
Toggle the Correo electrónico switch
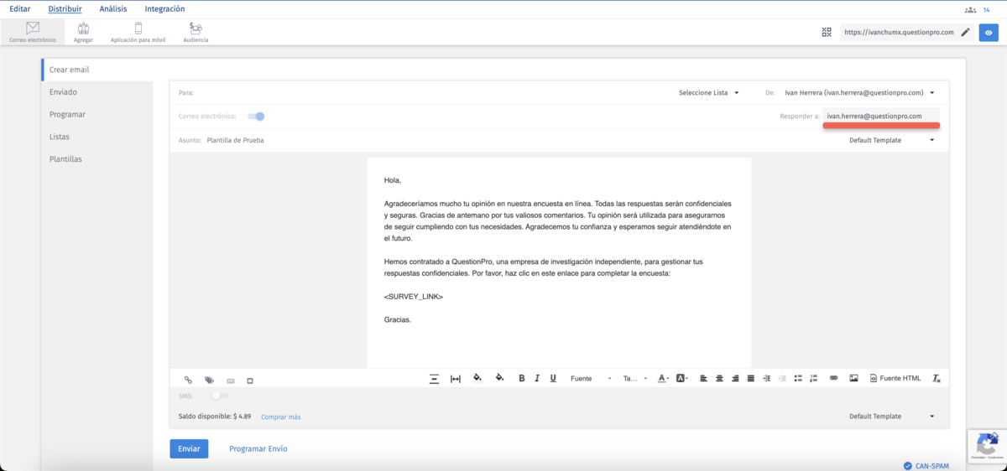(256, 116)
